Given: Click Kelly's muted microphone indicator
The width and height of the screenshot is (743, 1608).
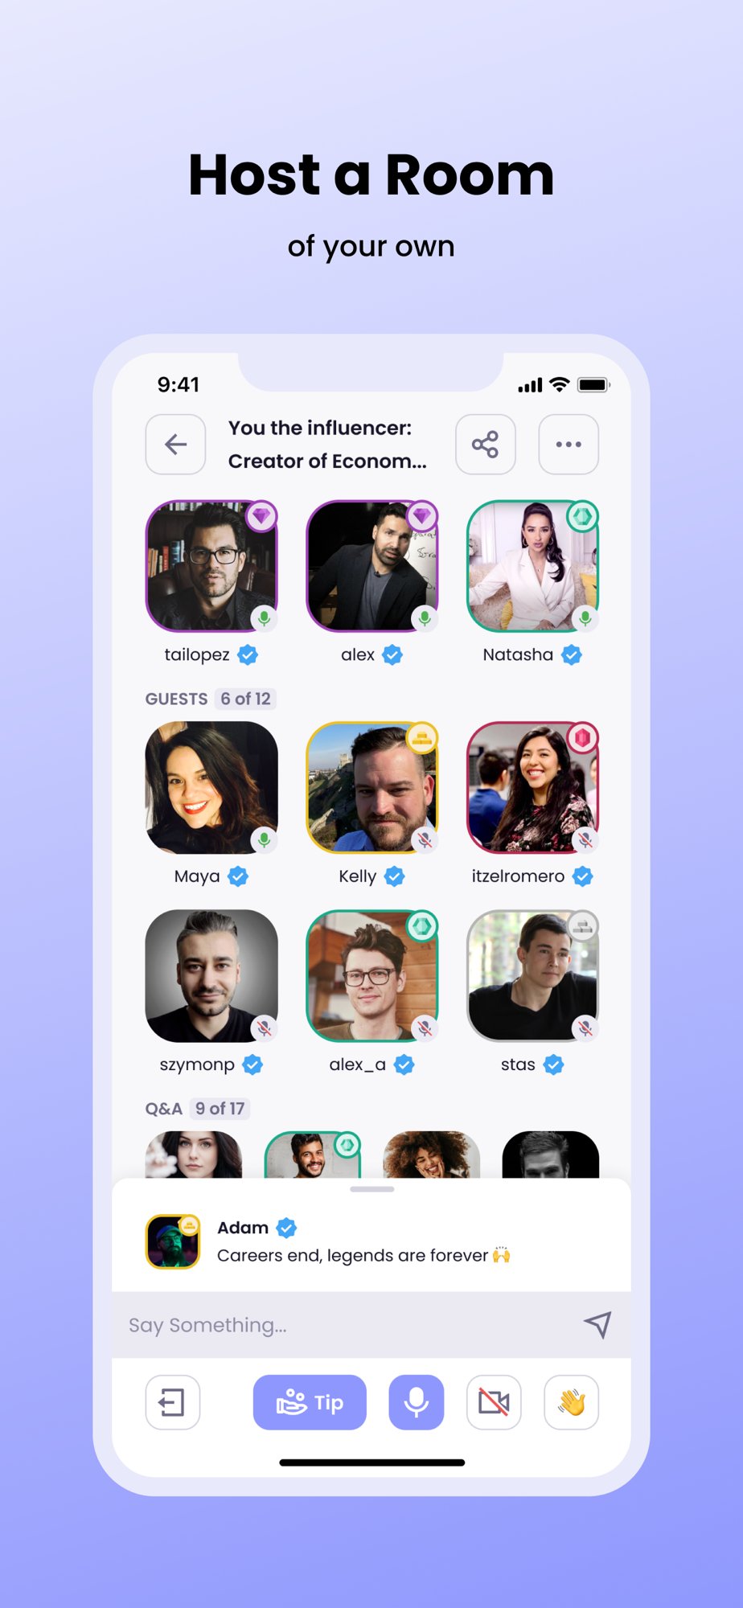Looking at the screenshot, I should [425, 840].
